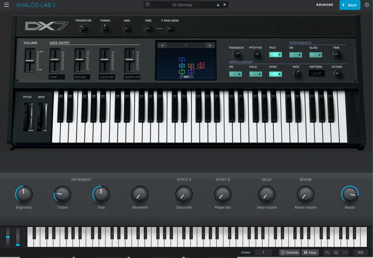Switch to the Controls panel

(x=290, y=252)
